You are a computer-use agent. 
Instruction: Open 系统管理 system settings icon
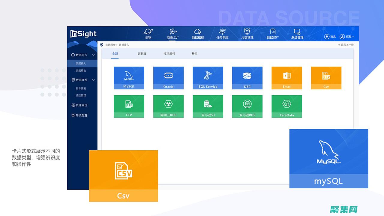pyautogui.click(x=297, y=32)
